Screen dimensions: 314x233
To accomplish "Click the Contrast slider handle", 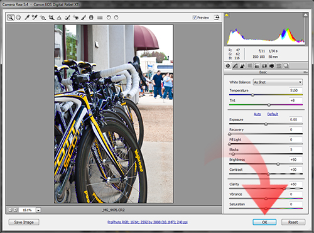I will tap(268, 174).
